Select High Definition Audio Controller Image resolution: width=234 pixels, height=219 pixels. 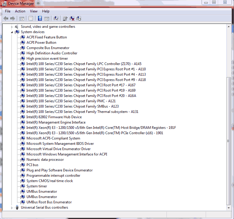pyautogui.click(x=52, y=53)
